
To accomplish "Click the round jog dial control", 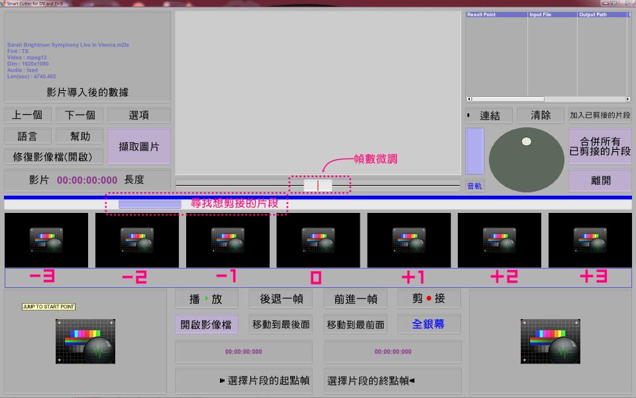I will point(526,159).
